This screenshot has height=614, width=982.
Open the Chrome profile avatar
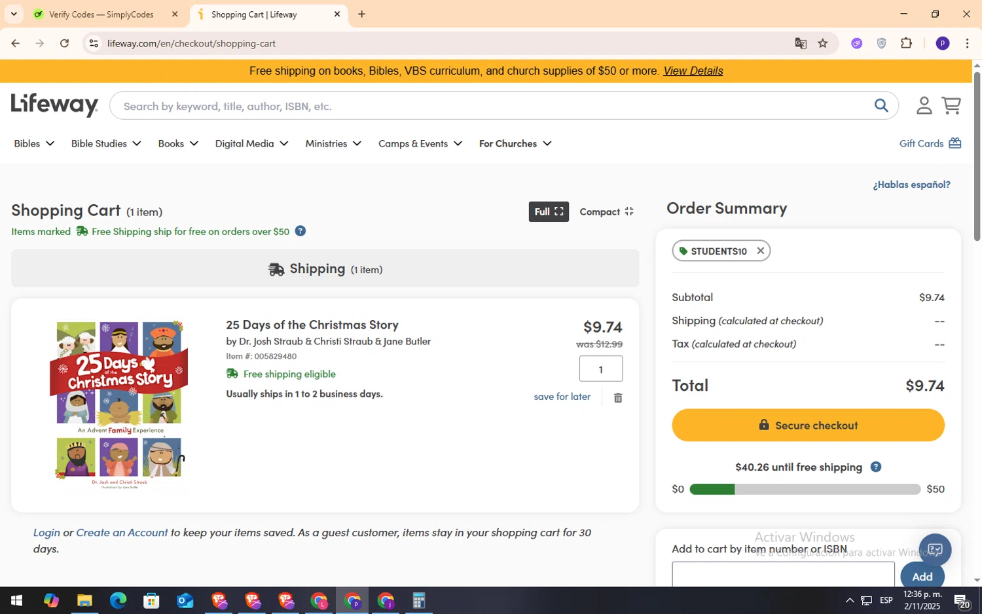pos(943,43)
